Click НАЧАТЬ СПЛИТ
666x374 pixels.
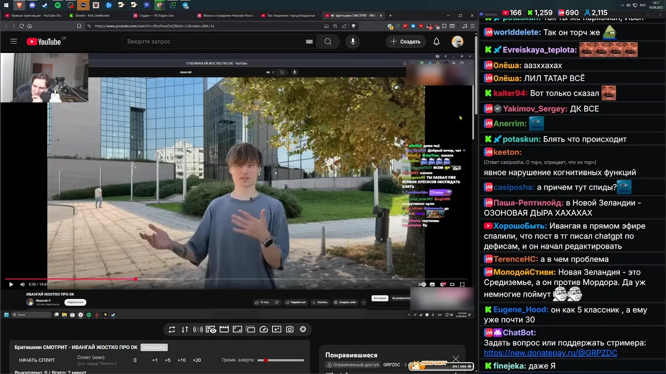tap(37, 360)
